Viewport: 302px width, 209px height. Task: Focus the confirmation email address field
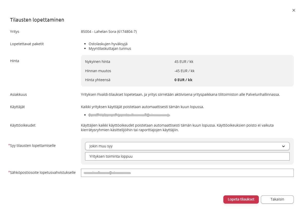click(x=187, y=173)
